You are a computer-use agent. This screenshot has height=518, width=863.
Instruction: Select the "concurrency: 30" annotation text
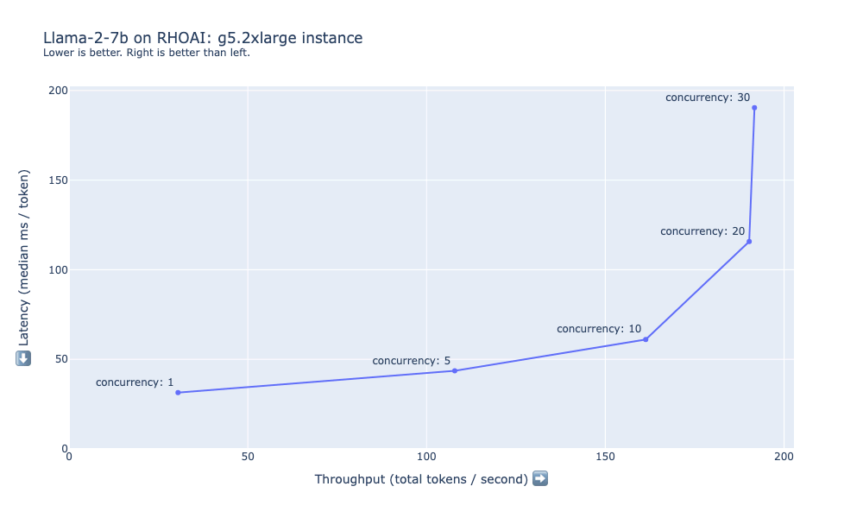[708, 98]
